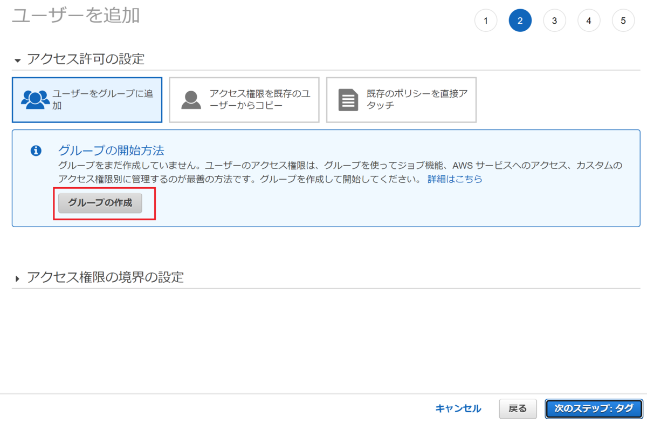Click the 'グループの開始方法' heading text
The width and height of the screenshot is (647, 423).
coord(111,151)
